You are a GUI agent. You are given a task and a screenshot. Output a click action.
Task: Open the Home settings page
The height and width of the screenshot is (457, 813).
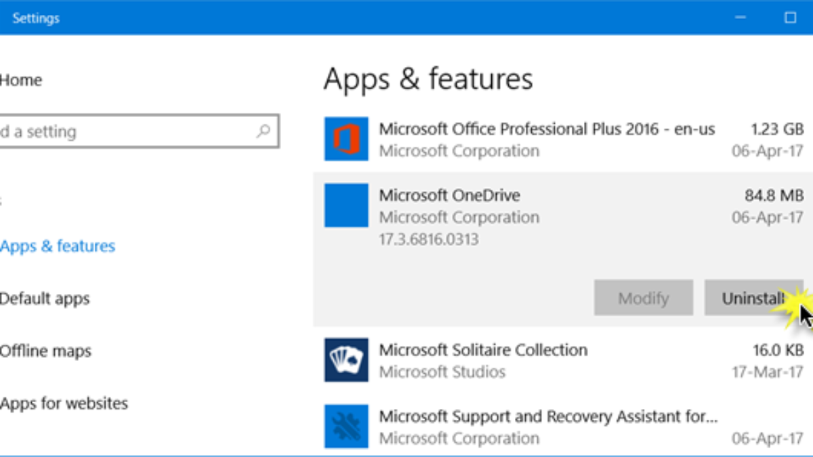[21, 80]
